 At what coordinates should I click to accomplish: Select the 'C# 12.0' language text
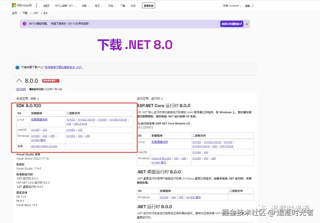pyautogui.click(x=21, y=197)
